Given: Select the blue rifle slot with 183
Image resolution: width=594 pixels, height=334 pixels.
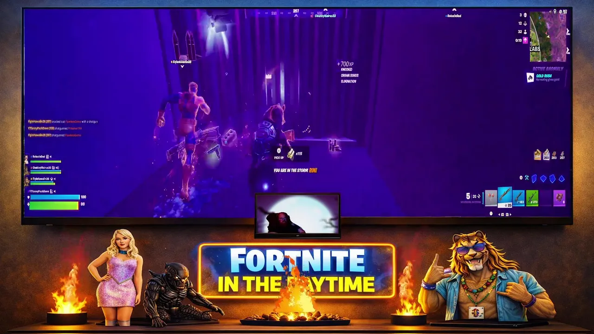Looking at the screenshot, I should [518, 198].
